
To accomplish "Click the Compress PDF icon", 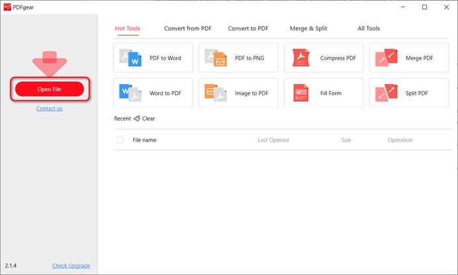I will coord(301,58).
